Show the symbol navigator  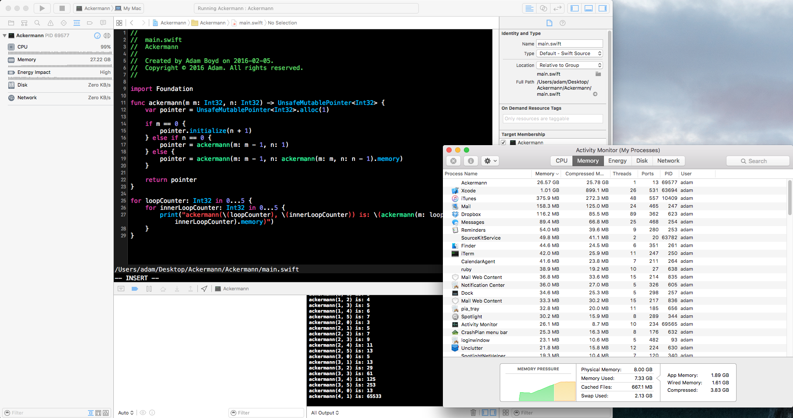click(25, 23)
